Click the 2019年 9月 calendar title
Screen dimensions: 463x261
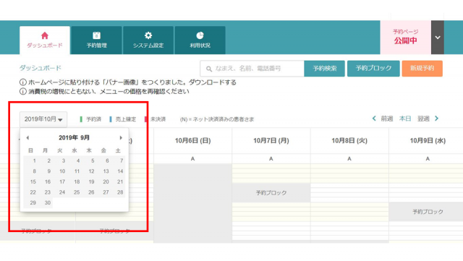tap(74, 137)
